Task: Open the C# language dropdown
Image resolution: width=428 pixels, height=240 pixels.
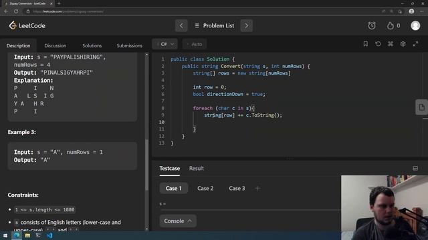Action: click(x=165, y=44)
